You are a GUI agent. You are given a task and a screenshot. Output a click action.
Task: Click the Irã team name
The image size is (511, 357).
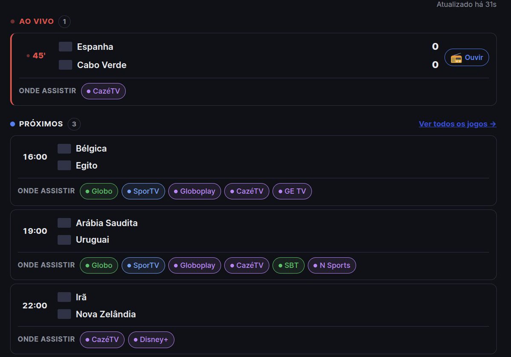[x=81, y=297]
